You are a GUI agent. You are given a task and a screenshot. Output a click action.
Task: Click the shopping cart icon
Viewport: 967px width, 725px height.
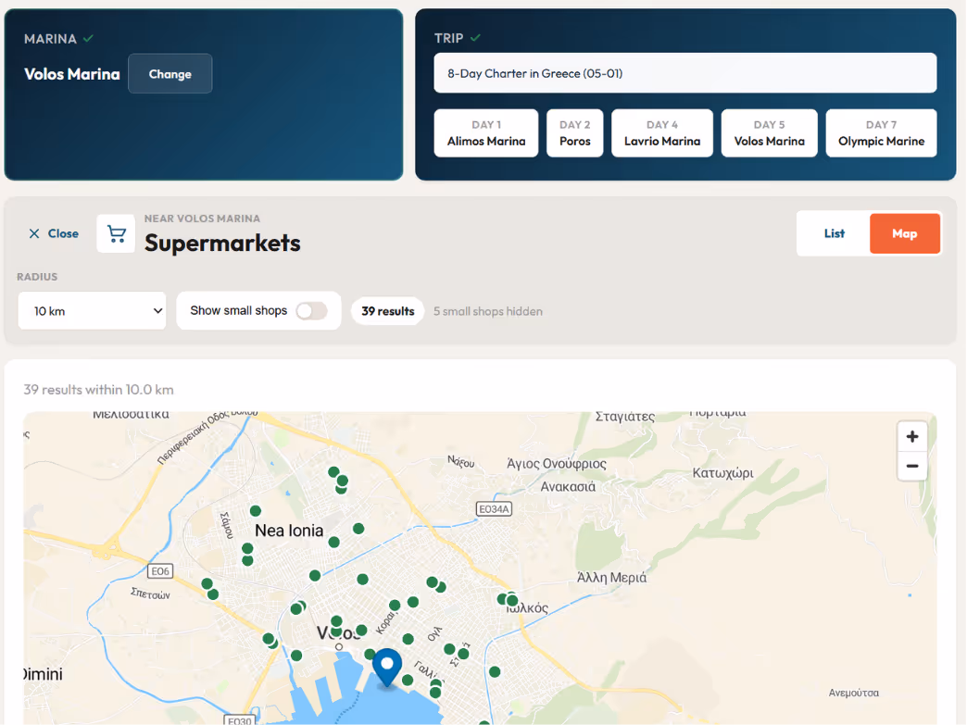pos(116,233)
